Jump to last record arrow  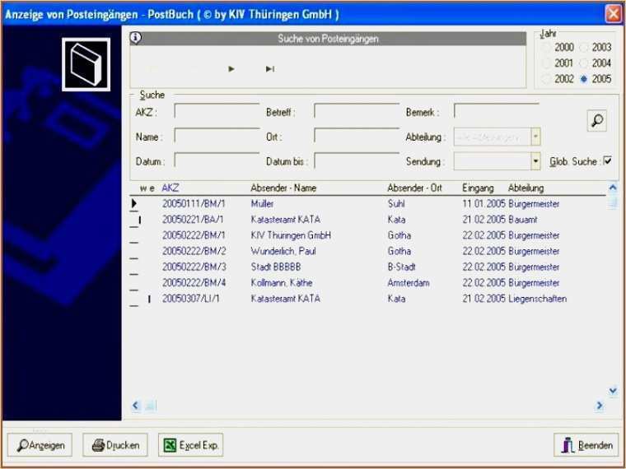tap(270, 69)
